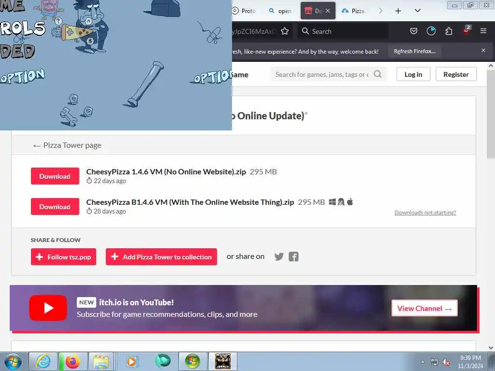Switch to the Proto browser tab
This screenshot has width=495, height=371.
(244, 11)
